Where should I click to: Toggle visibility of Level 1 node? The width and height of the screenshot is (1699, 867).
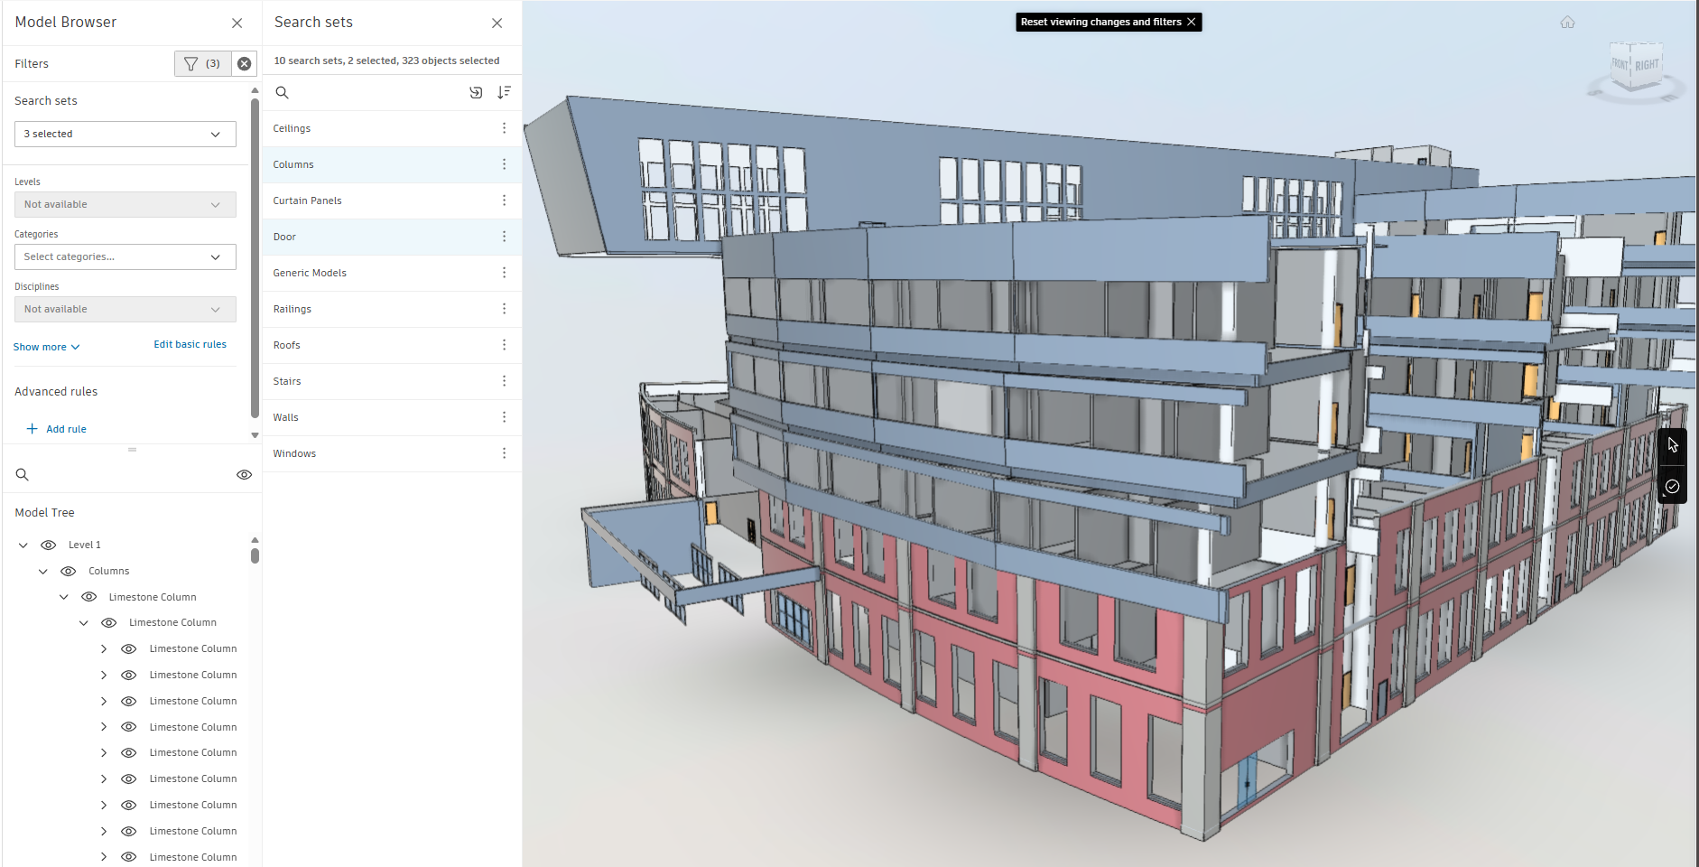coord(49,545)
